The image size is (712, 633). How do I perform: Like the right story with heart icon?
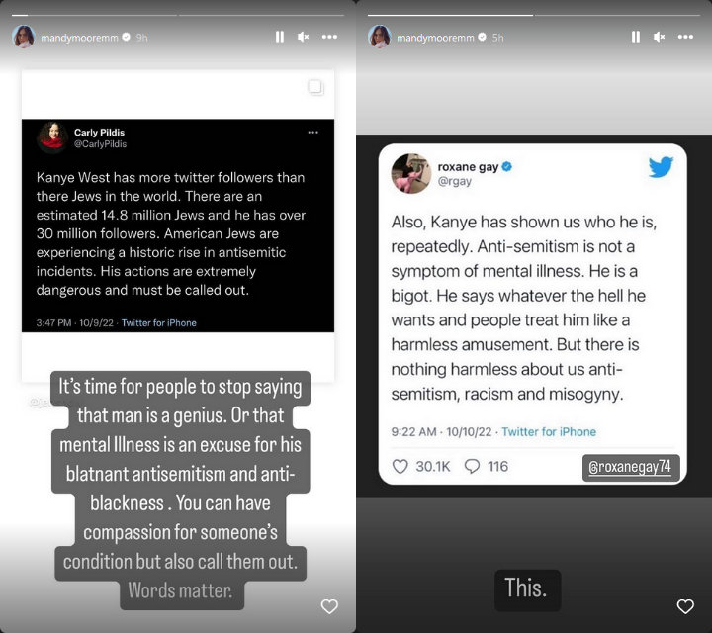pyautogui.click(x=685, y=606)
